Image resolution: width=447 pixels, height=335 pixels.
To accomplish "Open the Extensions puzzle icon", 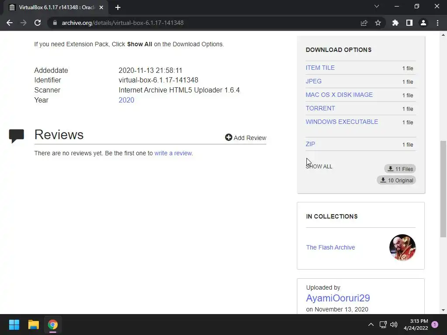I will click(x=395, y=23).
